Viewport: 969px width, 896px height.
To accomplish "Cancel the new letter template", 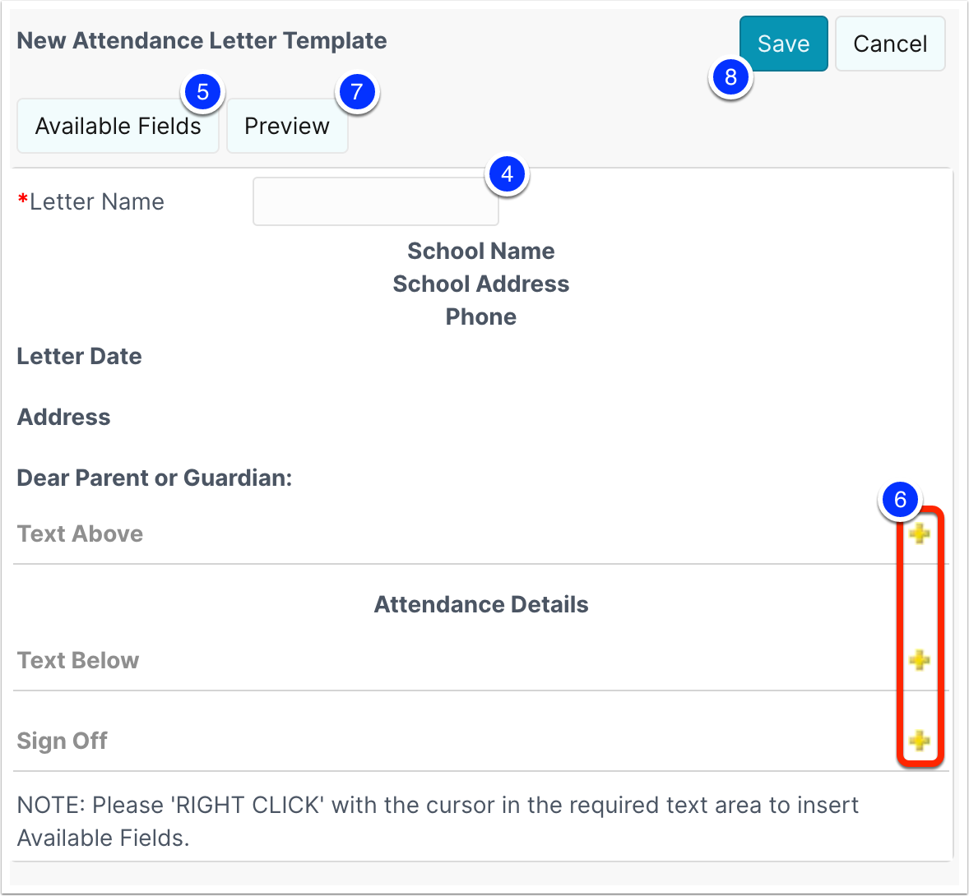I will coord(890,44).
